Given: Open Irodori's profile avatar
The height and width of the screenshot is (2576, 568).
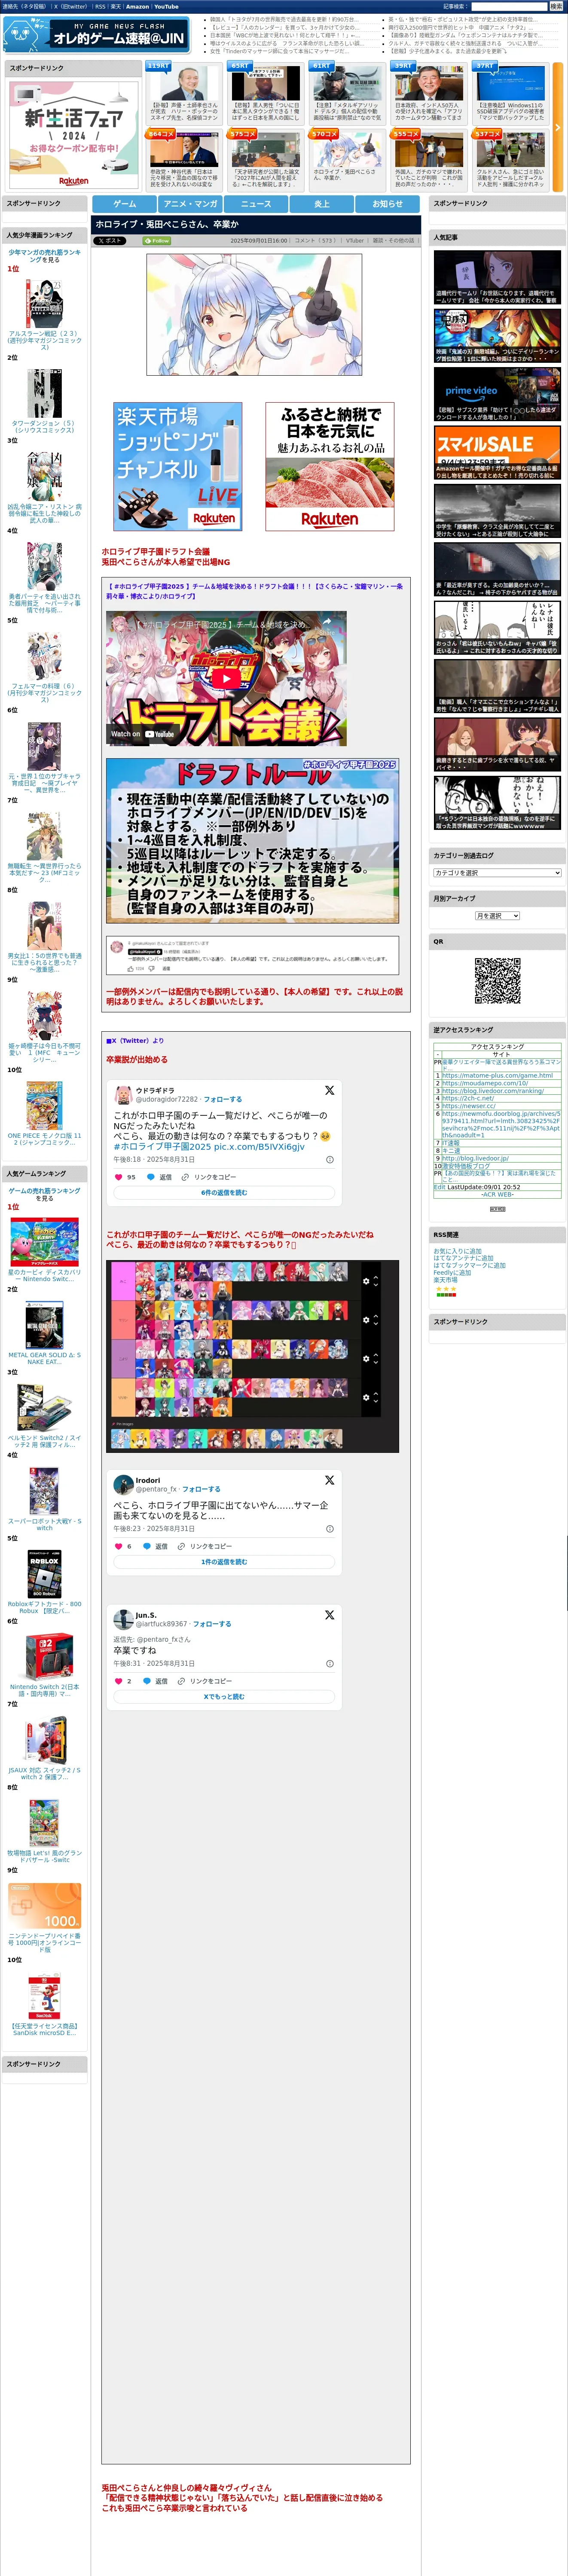Looking at the screenshot, I should pyautogui.click(x=124, y=1484).
